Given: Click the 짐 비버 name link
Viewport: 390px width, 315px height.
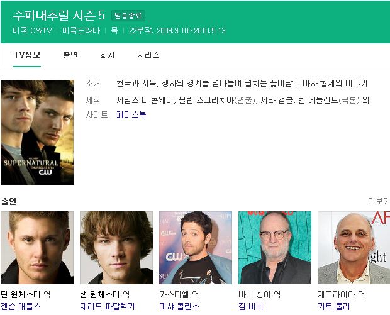Looking at the screenshot, I should tap(251, 306).
